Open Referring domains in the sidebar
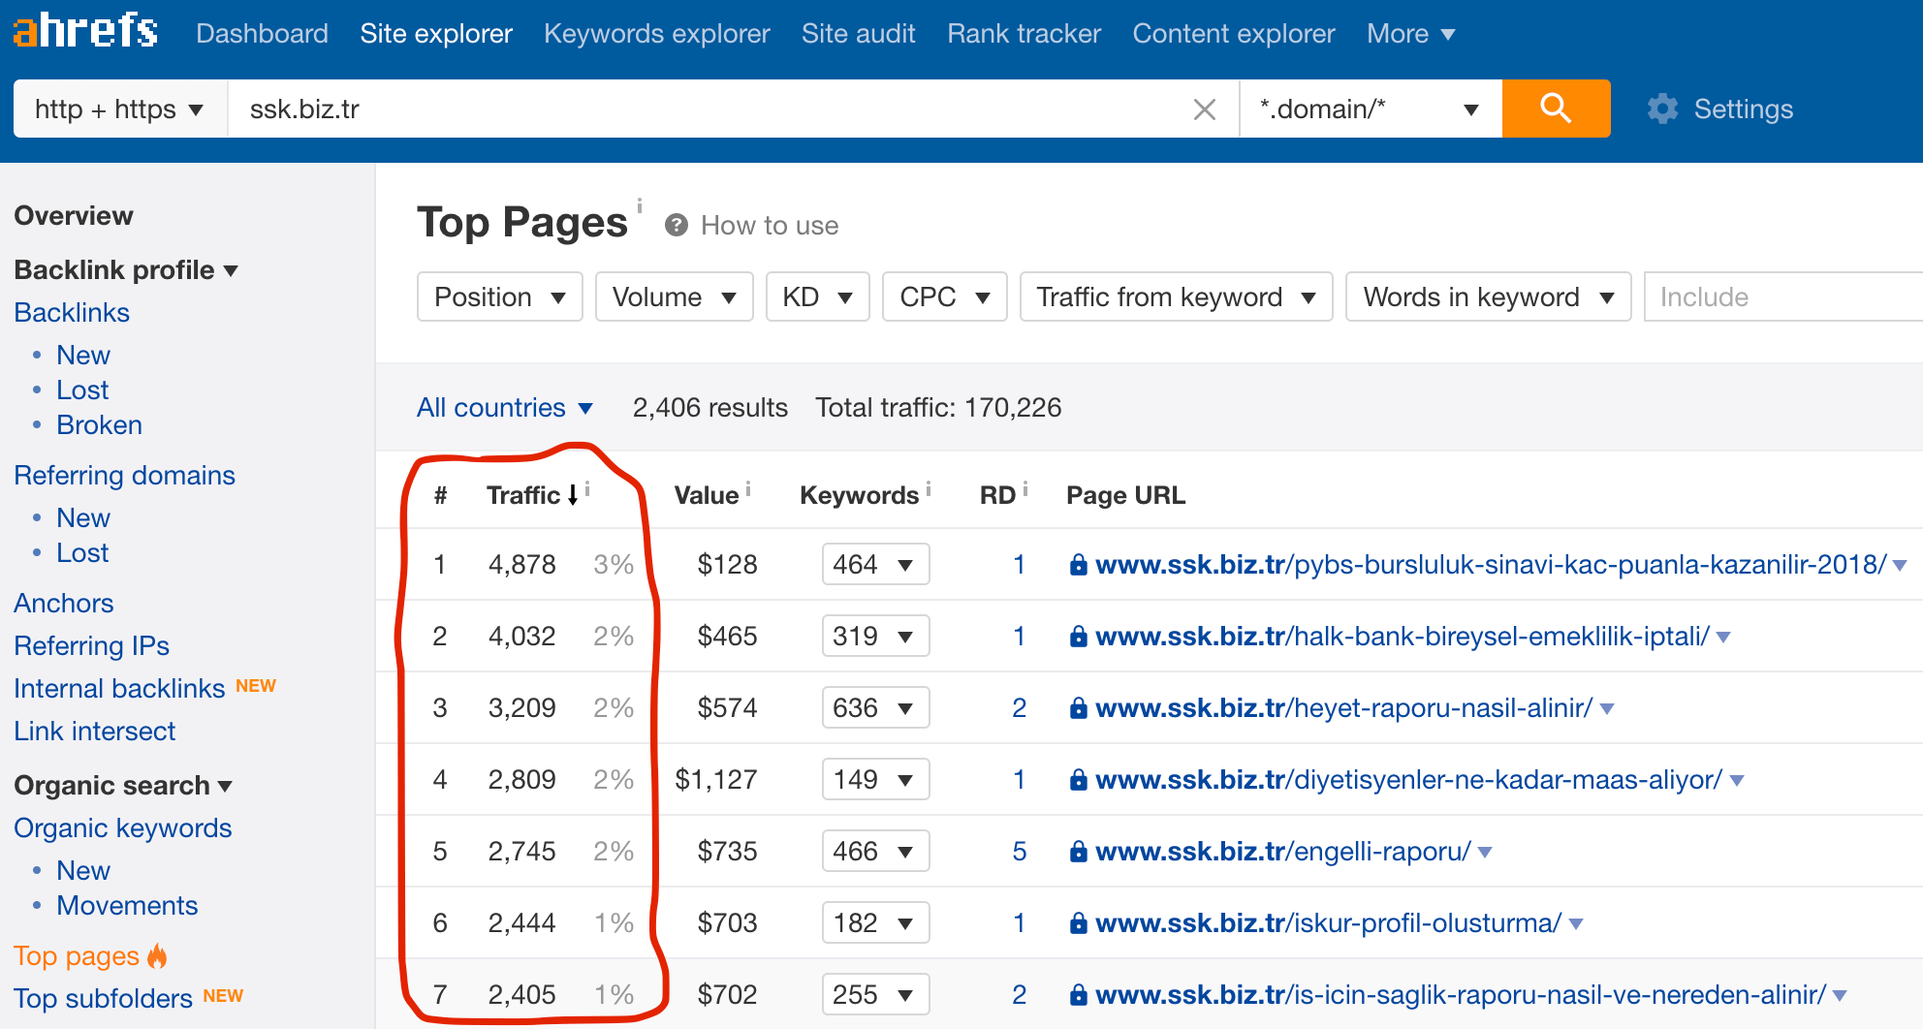Screen dimensions: 1923x1029 [124, 475]
